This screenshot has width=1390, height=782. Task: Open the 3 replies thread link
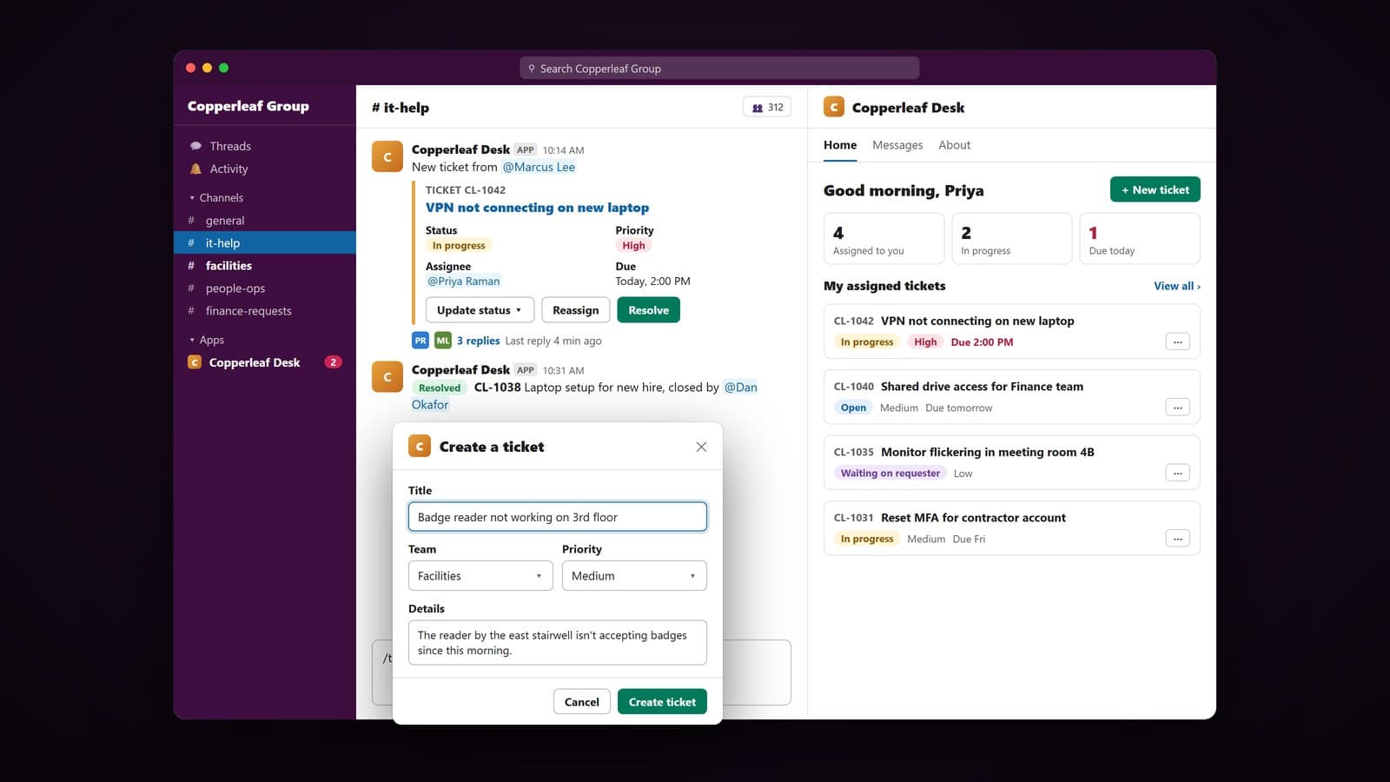[x=479, y=341]
